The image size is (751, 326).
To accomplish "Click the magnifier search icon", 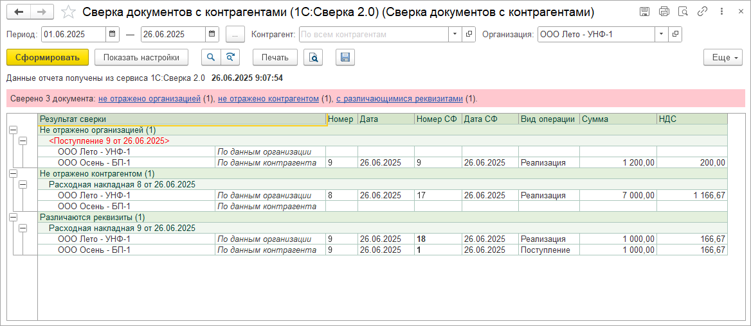I will [x=211, y=57].
